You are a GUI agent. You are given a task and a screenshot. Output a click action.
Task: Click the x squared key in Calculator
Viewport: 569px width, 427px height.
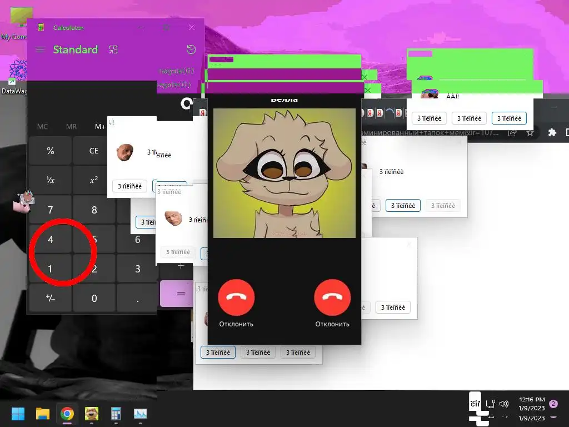[x=93, y=180]
